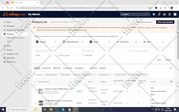Migrate products from Shopify
This screenshot has height=112, width=179.
pyautogui.click(x=47, y=42)
